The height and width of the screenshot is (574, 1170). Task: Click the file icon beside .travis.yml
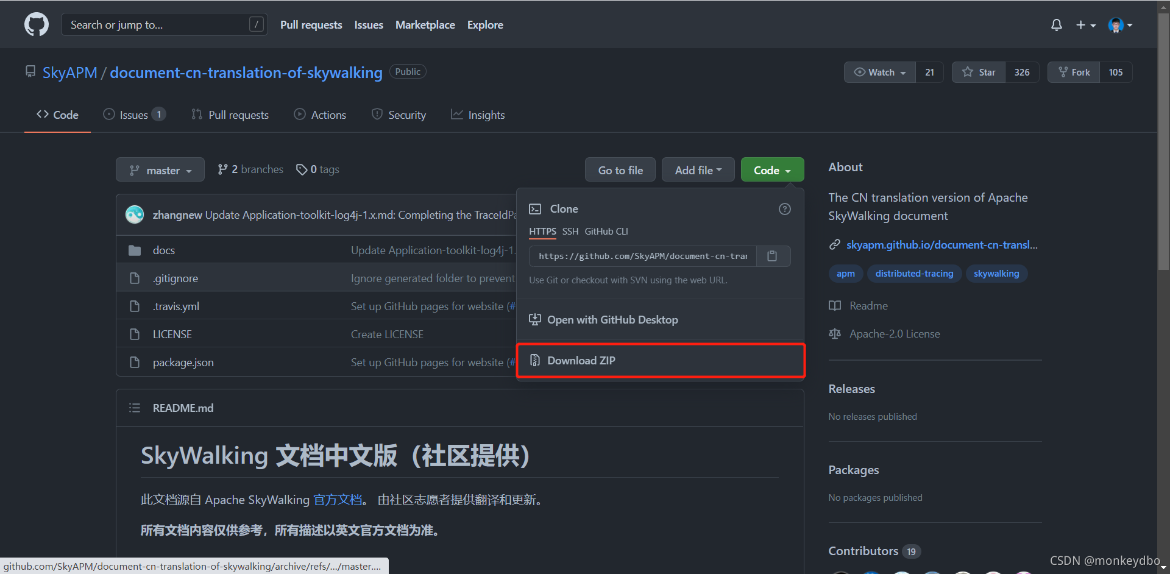135,306
